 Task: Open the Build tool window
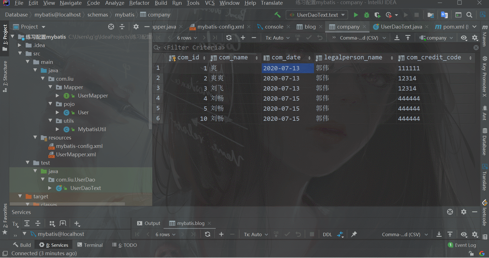point(22,245)
